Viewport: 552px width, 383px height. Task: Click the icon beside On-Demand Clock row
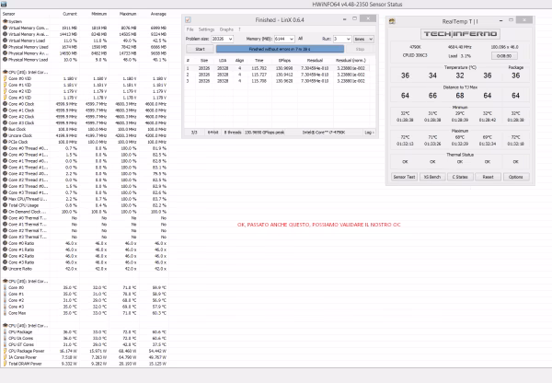5,212
